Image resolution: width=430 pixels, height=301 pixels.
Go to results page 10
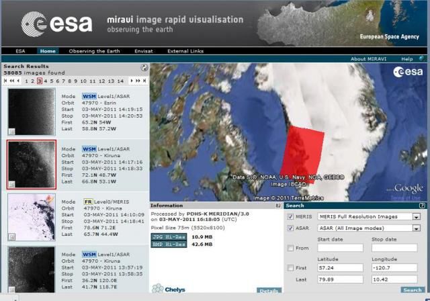pos(83,81)
